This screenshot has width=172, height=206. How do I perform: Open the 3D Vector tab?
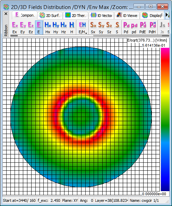point(101,16)
